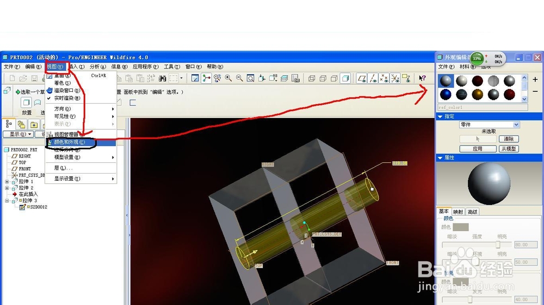Viewport: 544px width, 305px height.
Task: Toggle datum planes display icon
Action: 362,79
